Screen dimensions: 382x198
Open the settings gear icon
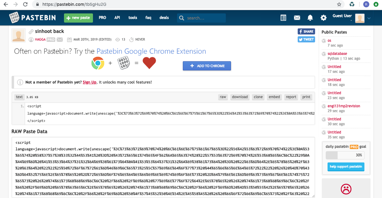[323, 18]
